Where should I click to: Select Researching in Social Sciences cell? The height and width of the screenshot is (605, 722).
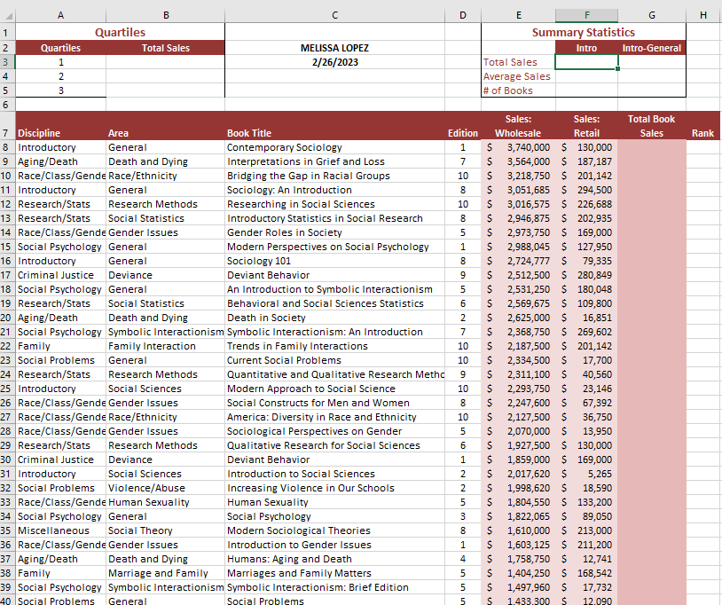click(x=334, y=204)
